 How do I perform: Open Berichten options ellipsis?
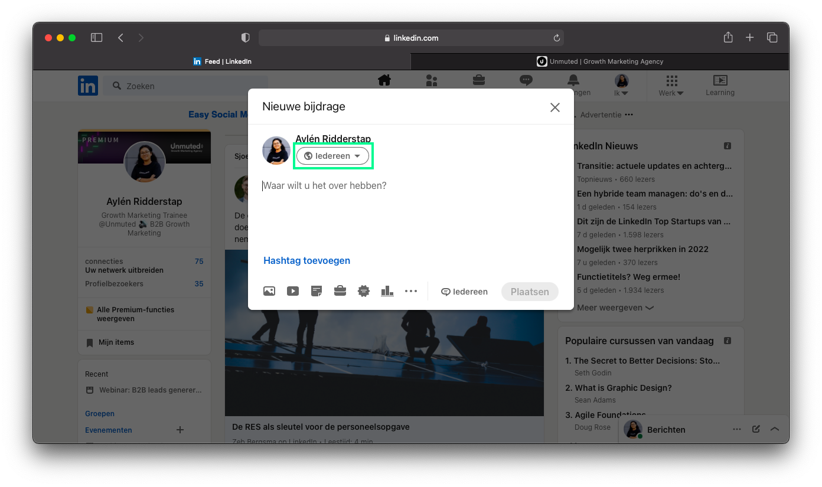click(736, 429)
